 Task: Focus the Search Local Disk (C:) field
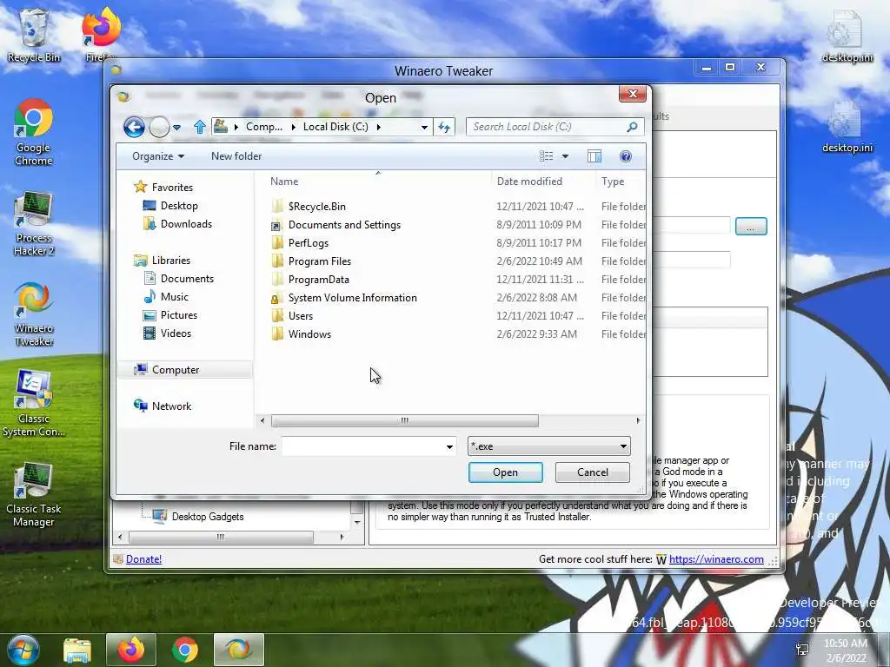548,127
